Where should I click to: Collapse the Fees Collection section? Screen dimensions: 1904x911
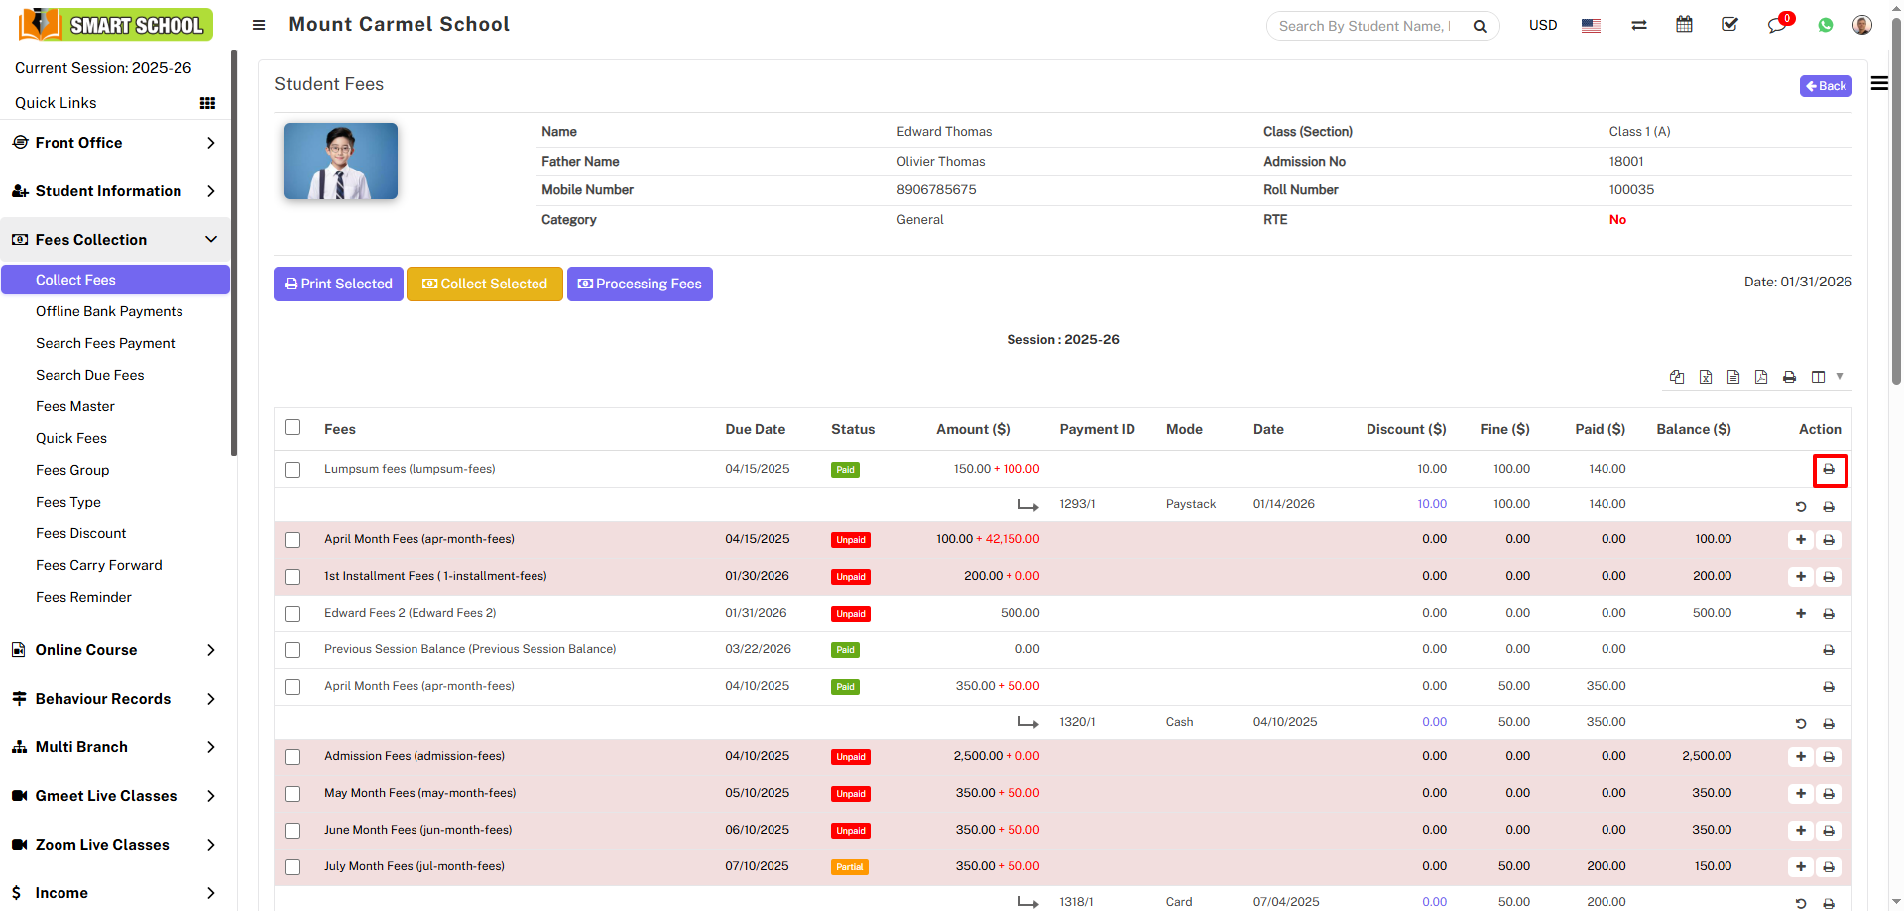tap(115, 240)
